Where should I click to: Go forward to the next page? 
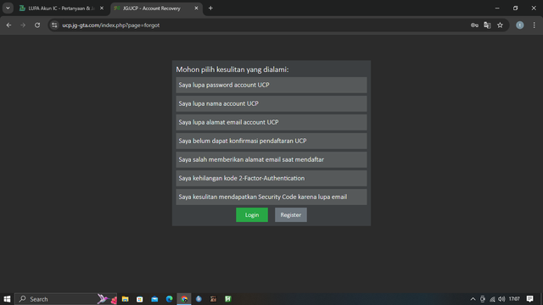23,25
